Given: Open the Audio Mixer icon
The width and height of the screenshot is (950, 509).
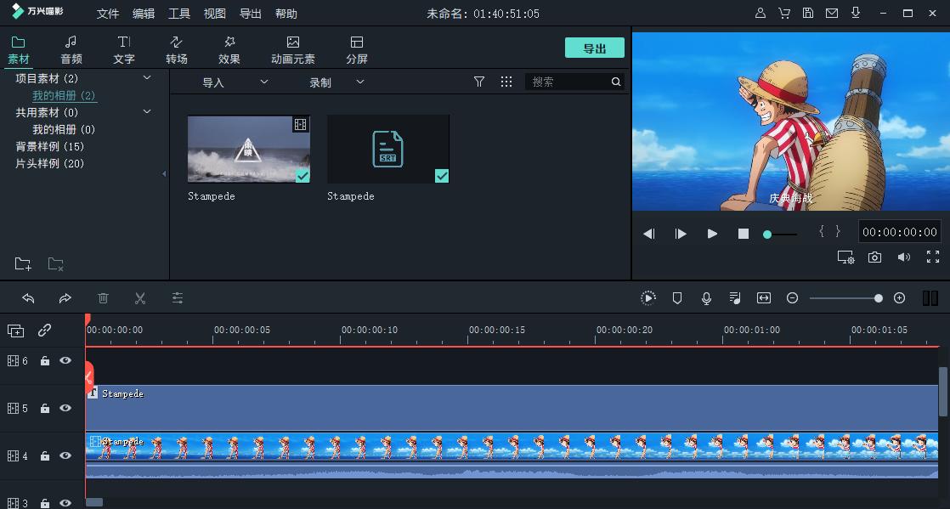Looking at the screenshot, I should tap(735, 298).
